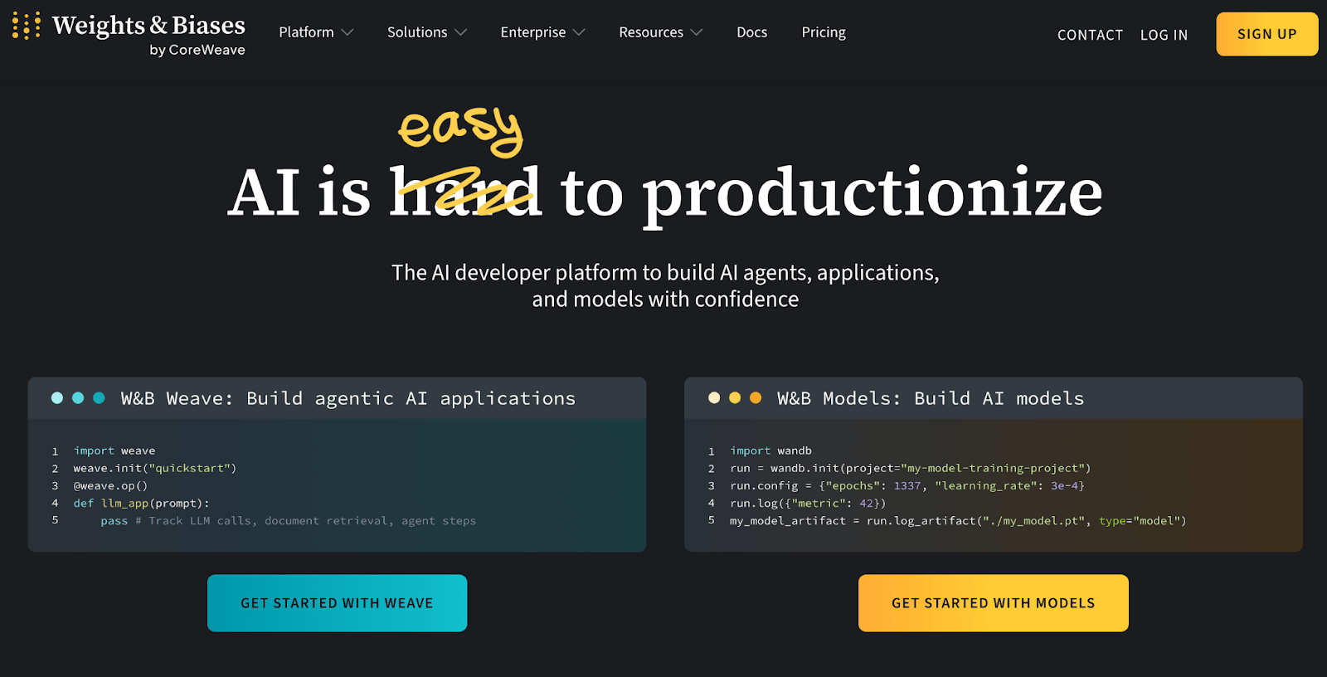Click the pale yellow dot in Models window
The image size is (1327, 677).
click(x=714, y=398)
